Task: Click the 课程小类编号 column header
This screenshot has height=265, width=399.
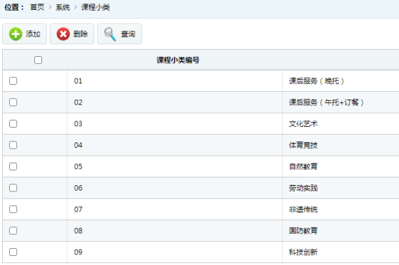Action: [x=178, y=60]
